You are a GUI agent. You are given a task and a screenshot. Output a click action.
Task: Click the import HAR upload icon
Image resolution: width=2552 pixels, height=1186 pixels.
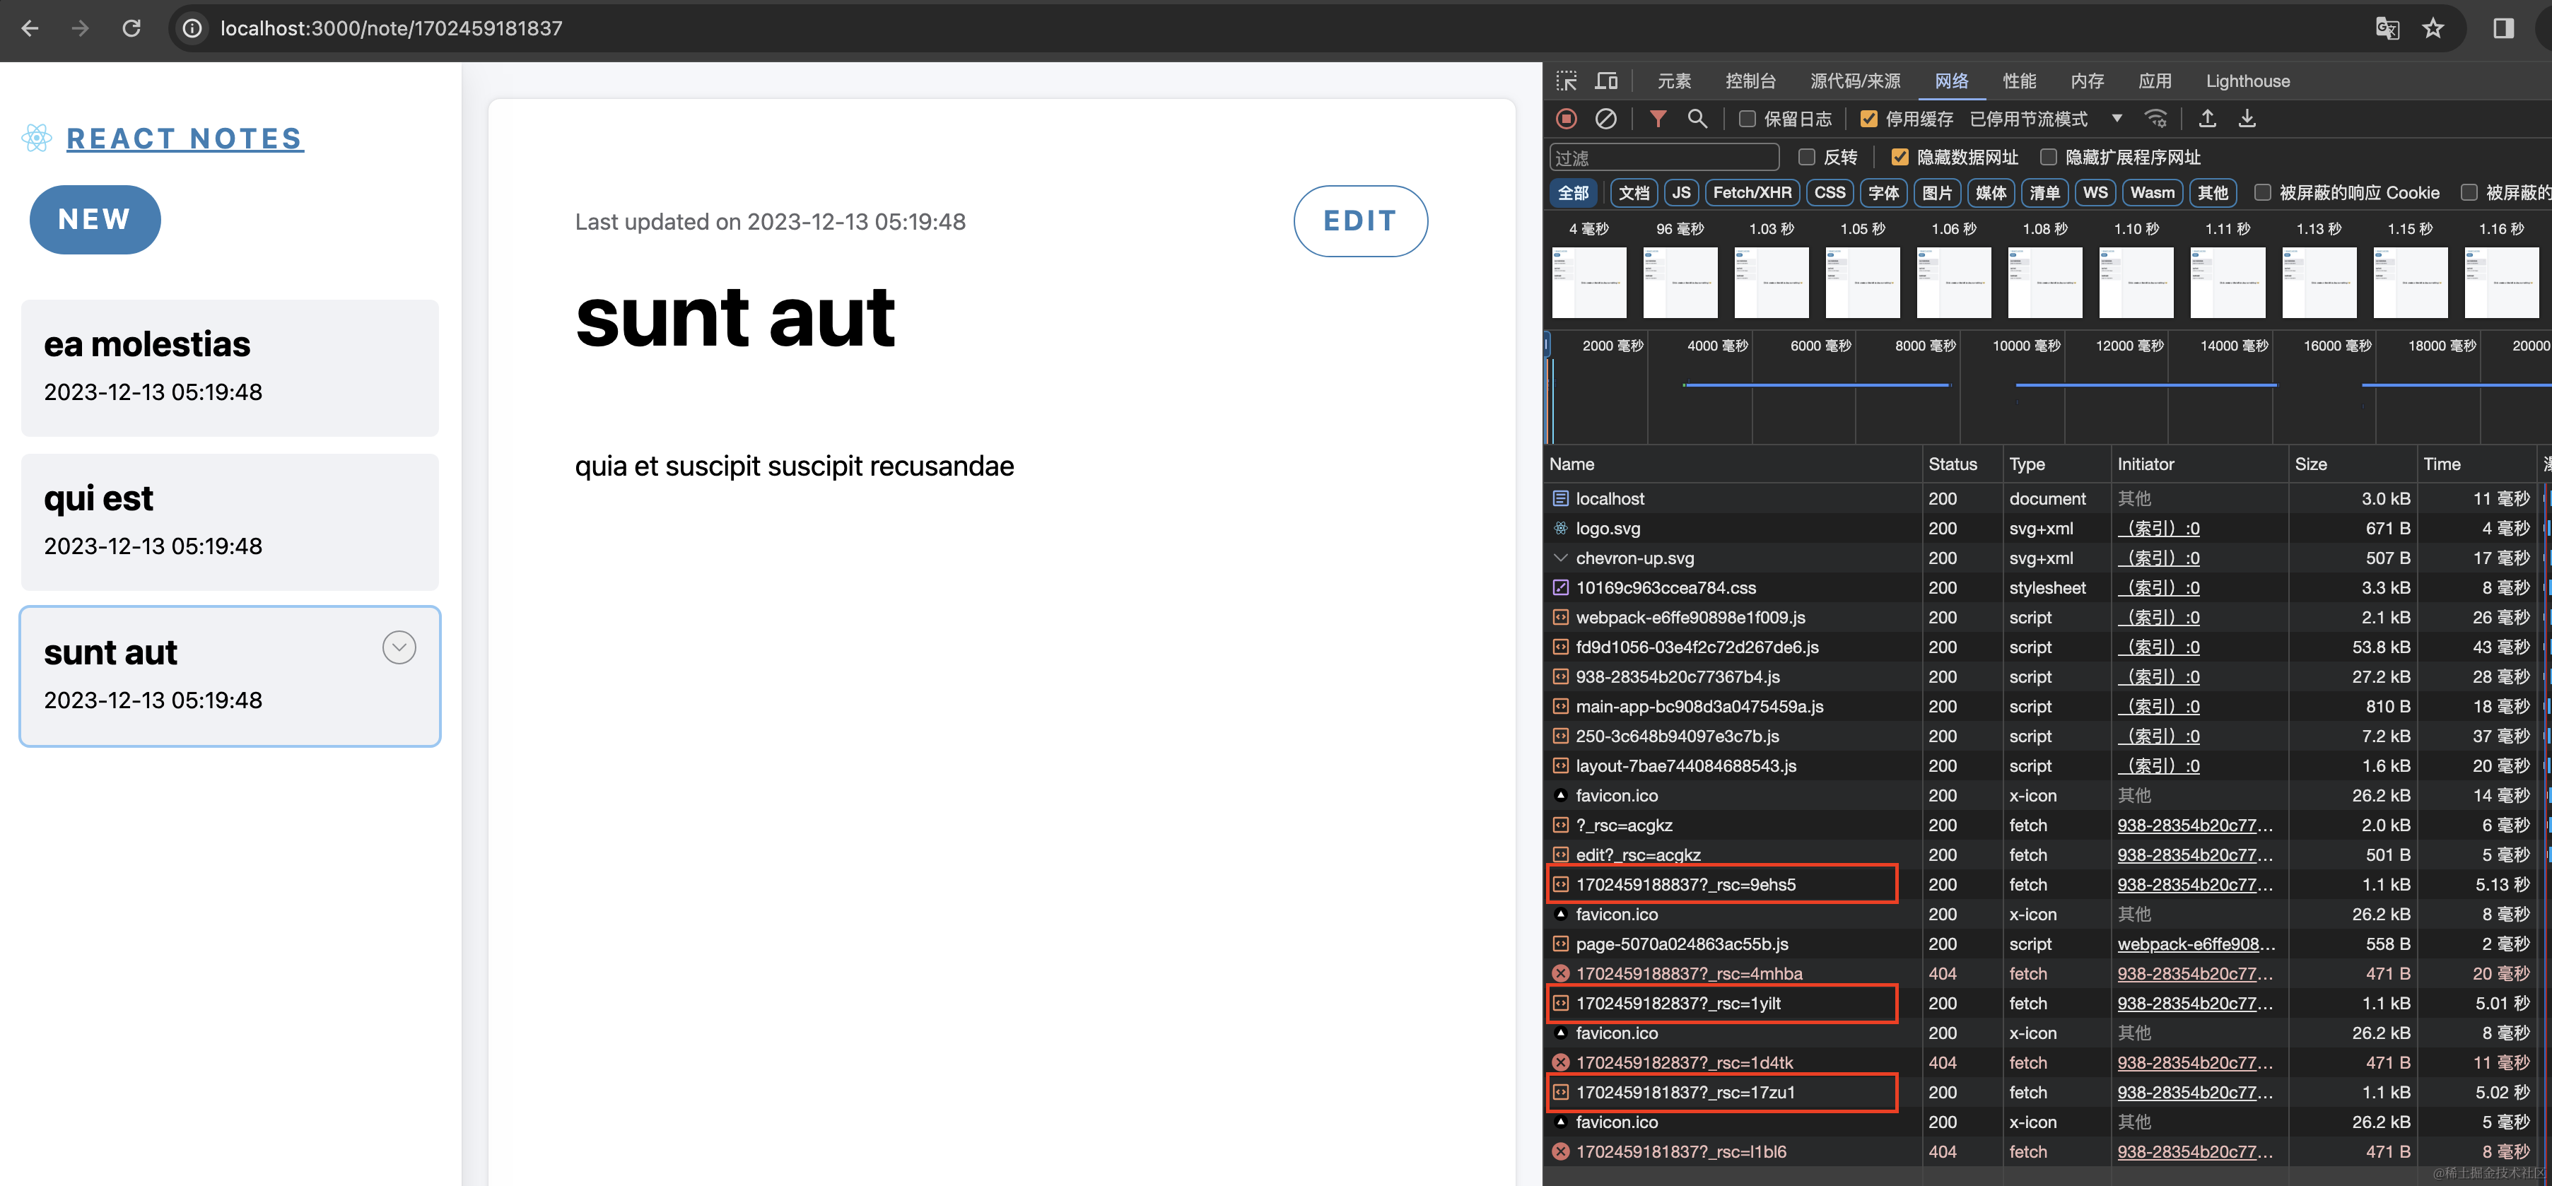[2207, 119]
